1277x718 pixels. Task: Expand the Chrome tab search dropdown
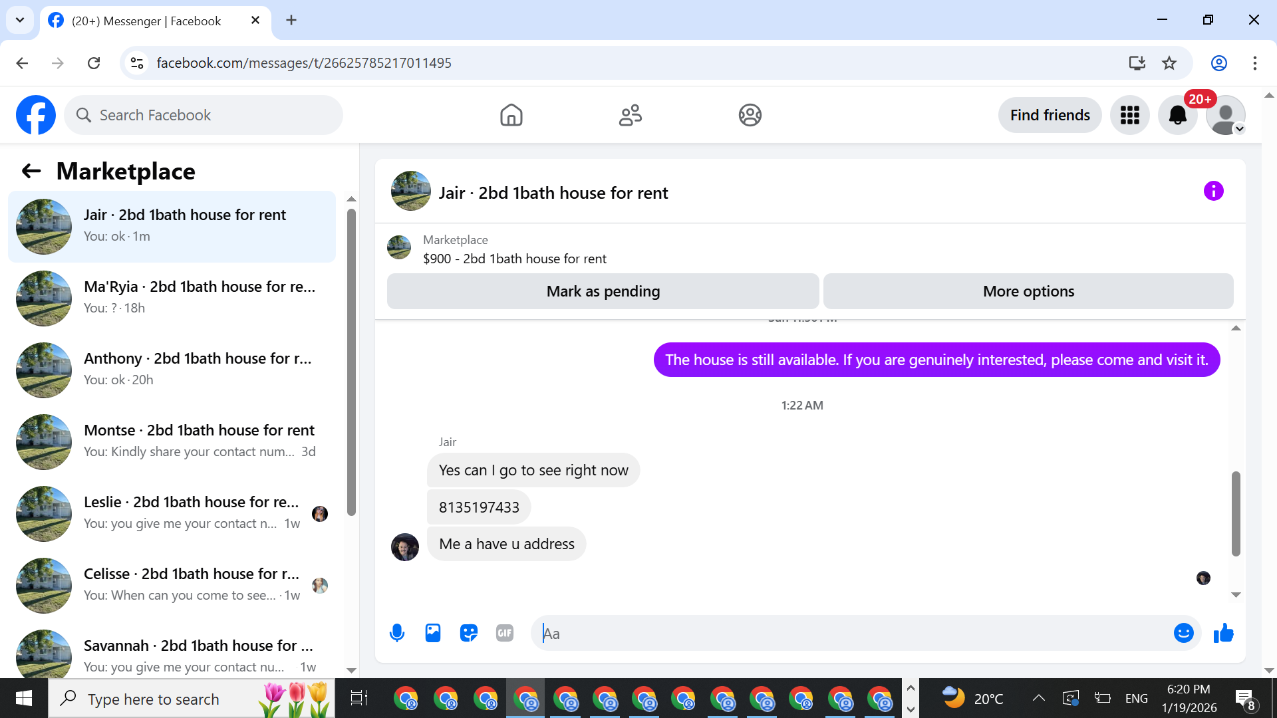click(20, 20)
